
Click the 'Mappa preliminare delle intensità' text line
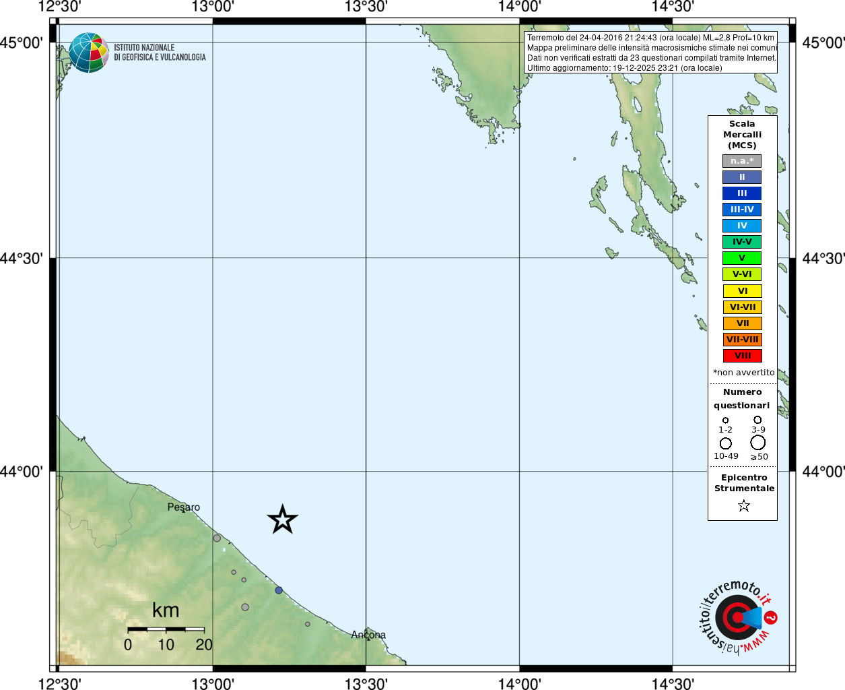[x=652, y=48]
